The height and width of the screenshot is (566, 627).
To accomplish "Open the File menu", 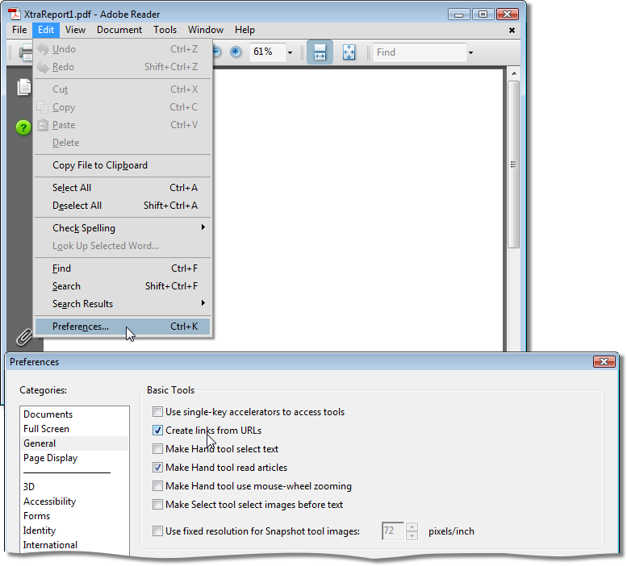I will click(19, 30).
